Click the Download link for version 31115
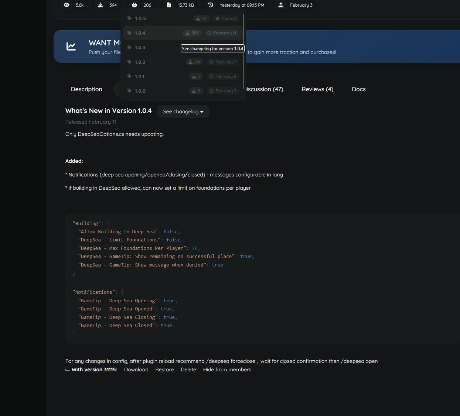The width and height of the screenshot is (460, 416). point(136,369)
